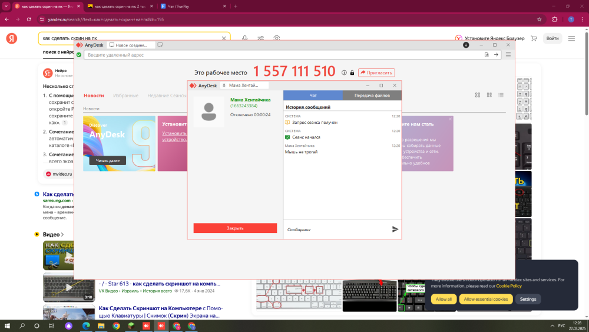Screen dimensions: 589x332
Task: Open Task View in the taskbar
Action: (51, 326)
